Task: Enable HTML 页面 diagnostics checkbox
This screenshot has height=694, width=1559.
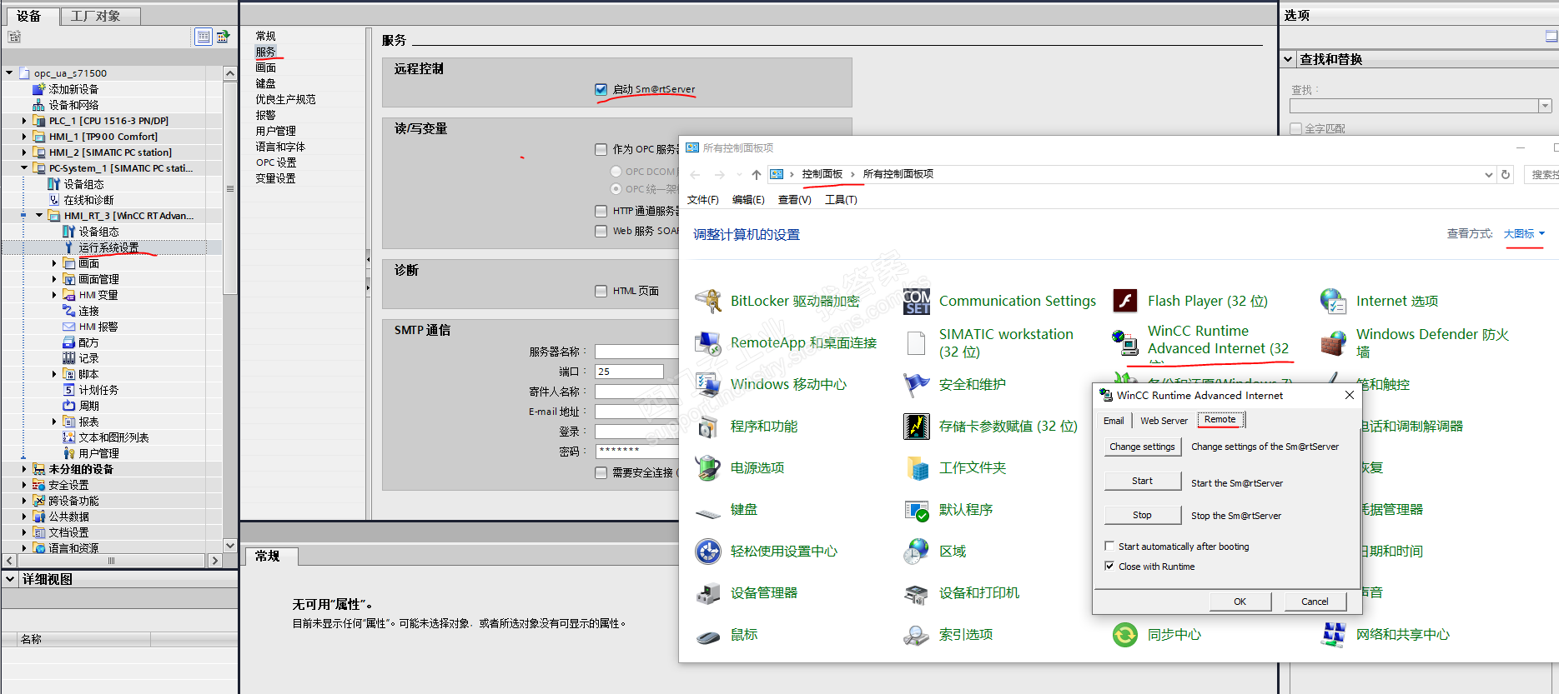Action: tap(601, 291)
